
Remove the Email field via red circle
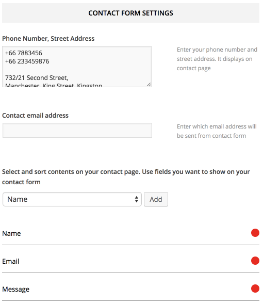255,261
